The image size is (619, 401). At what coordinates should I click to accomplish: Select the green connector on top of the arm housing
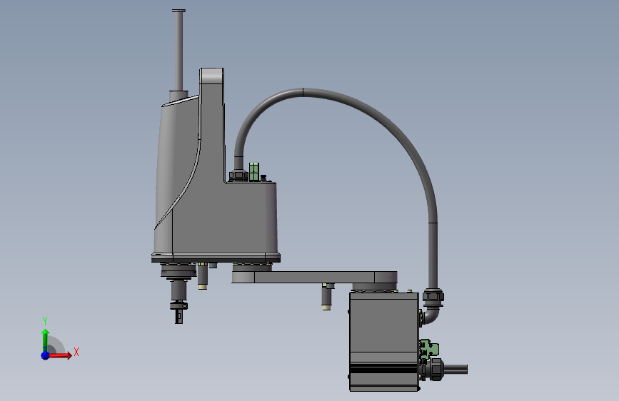254,172
